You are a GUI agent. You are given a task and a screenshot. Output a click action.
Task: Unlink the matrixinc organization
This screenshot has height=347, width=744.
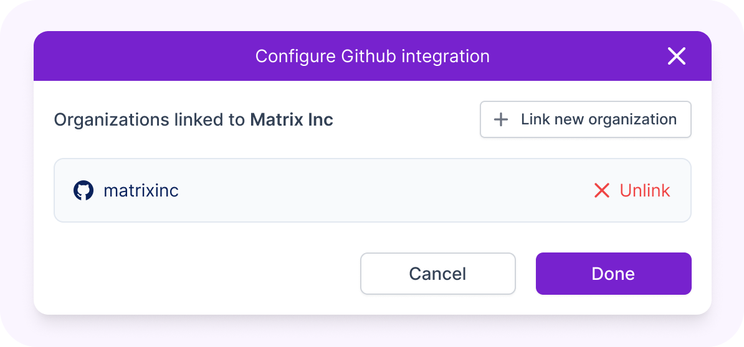(644, 190)
